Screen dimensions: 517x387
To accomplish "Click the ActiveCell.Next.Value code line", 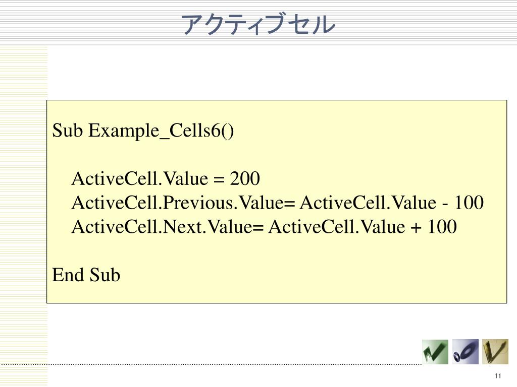I will [x=264, y=227].
